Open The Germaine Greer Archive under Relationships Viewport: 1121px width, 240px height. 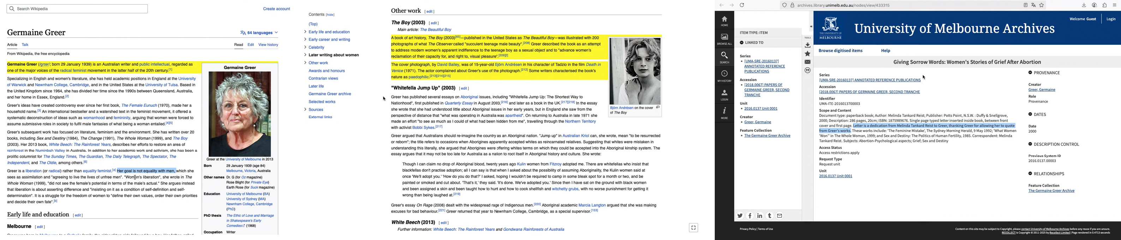1051,191
